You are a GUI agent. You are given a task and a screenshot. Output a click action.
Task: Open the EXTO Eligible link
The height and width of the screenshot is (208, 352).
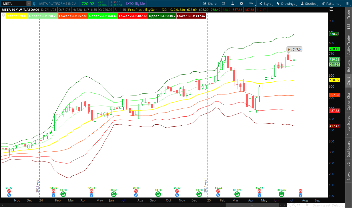click(135, 4)
